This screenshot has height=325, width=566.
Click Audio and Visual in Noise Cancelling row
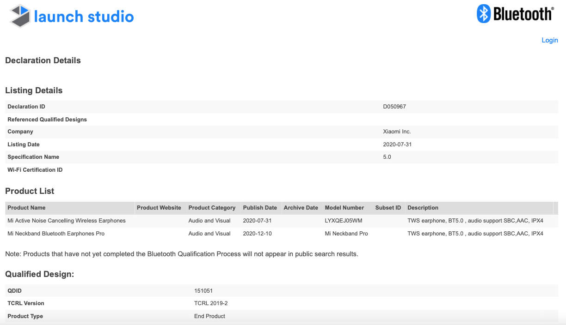tap(209, 221)
